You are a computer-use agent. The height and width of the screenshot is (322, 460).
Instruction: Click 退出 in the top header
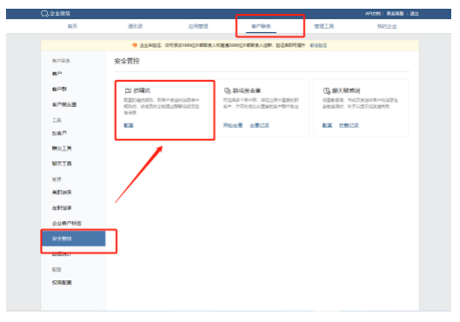(414, 13)
